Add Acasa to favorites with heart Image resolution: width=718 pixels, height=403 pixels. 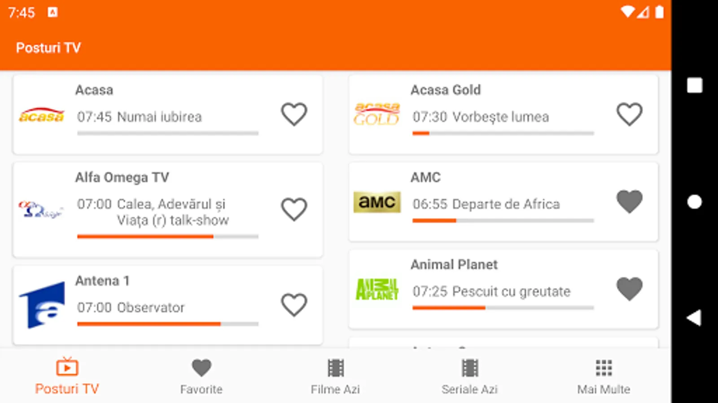[x=294, y=114]
